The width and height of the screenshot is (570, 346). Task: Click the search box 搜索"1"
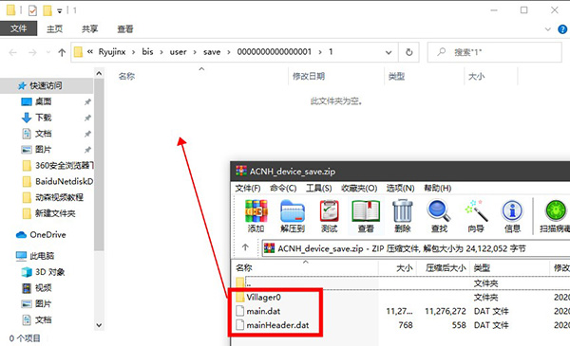495,52
